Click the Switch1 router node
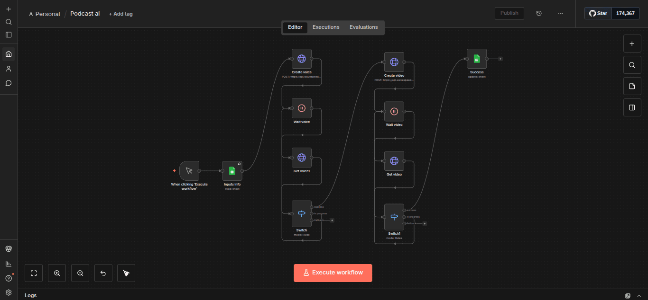Image resolution: width=648 pixels, height=300 pixels. (394, 217)
